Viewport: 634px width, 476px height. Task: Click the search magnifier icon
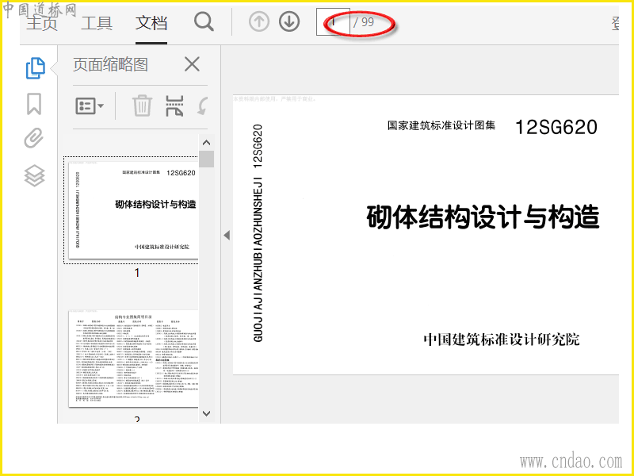(204, 21)
